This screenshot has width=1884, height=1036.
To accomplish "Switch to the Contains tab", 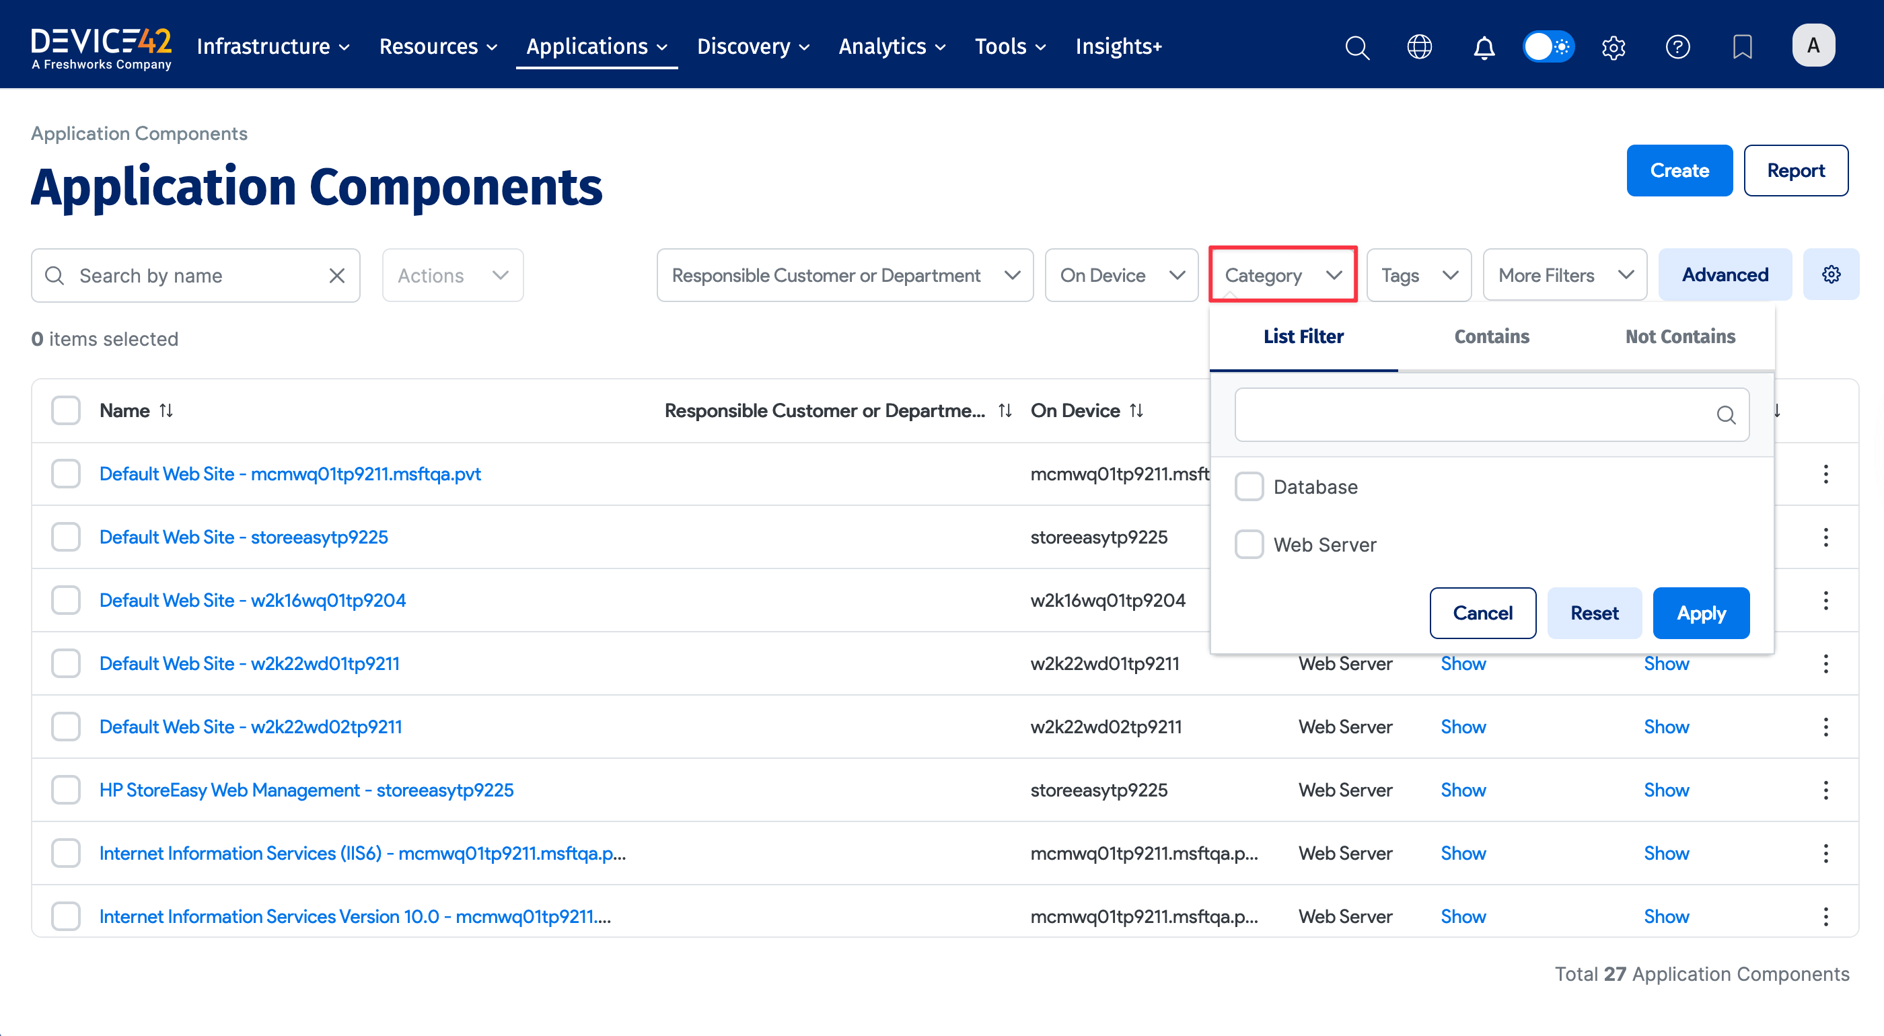I will 1491,336.
